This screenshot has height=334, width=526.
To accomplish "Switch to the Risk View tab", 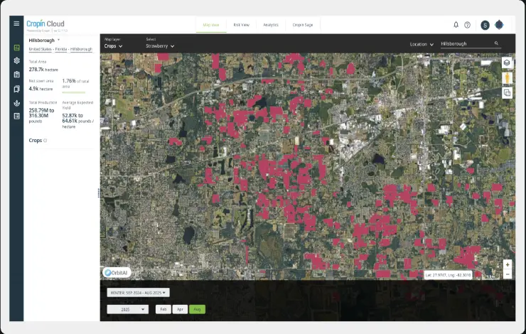I will click(x=241, y=25).
